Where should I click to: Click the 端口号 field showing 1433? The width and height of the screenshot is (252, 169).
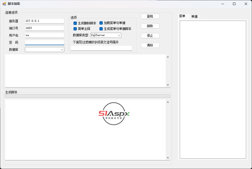[x=45, y=28]
